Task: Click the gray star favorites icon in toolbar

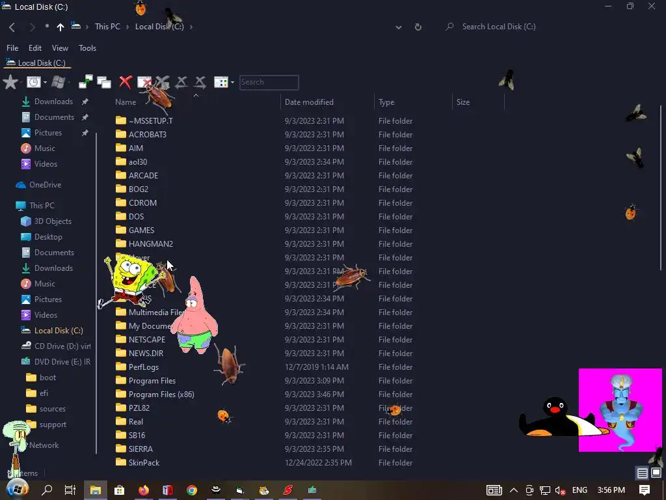Action: 10,82
